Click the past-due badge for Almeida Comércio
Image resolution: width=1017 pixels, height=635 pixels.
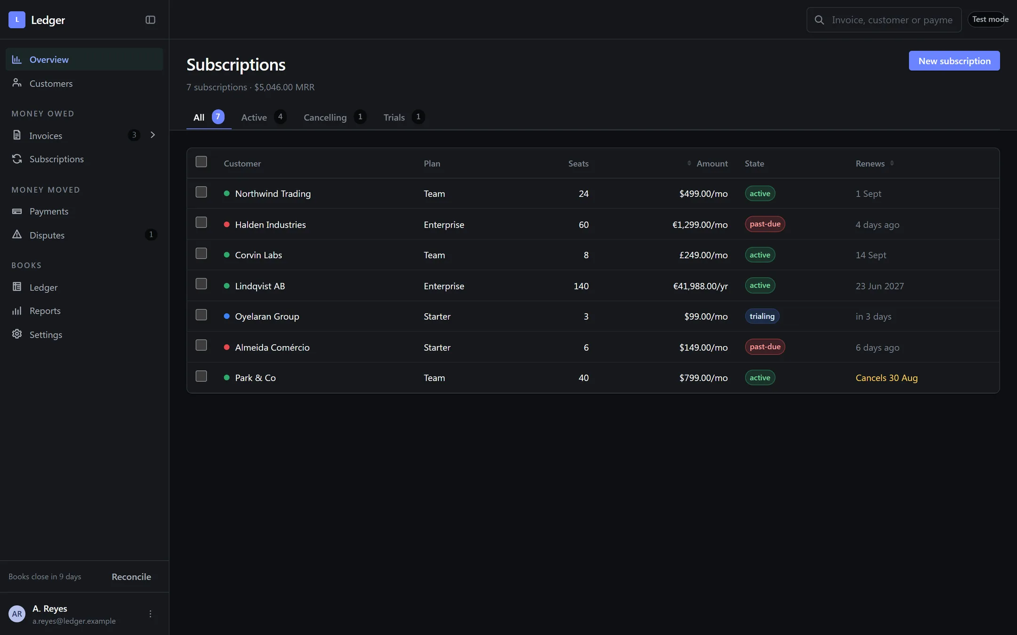765,347
